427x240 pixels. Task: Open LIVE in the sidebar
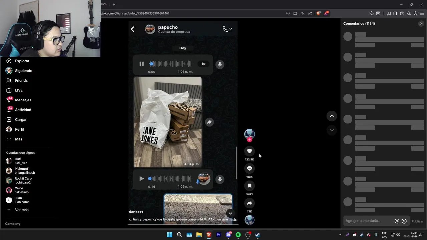(19, 90)
